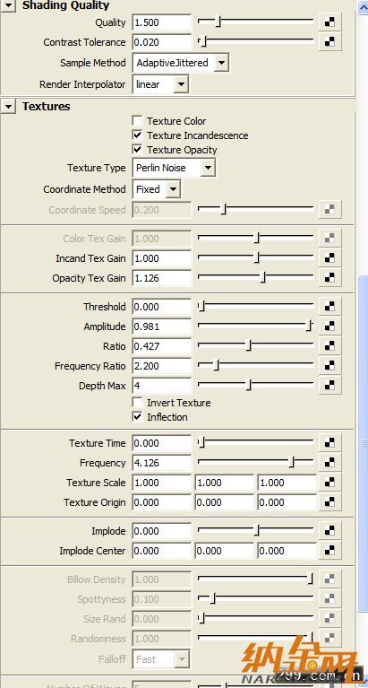368x688 pixels.
Task: Click the Implode map button icon
Action: 329,530
